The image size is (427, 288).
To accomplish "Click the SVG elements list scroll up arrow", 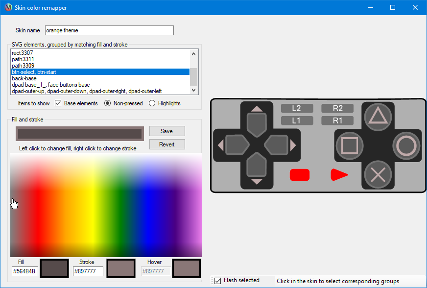I will tap(193, 54).
